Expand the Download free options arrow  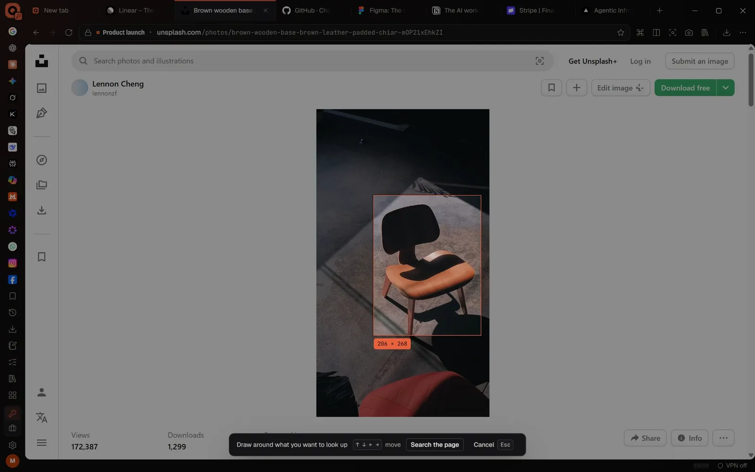(725, 88)
